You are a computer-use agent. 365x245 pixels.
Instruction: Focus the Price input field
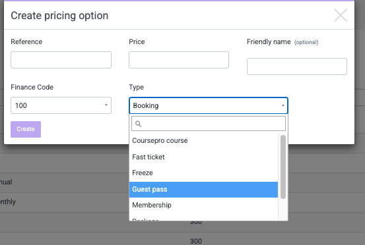(x=179, y=60)
